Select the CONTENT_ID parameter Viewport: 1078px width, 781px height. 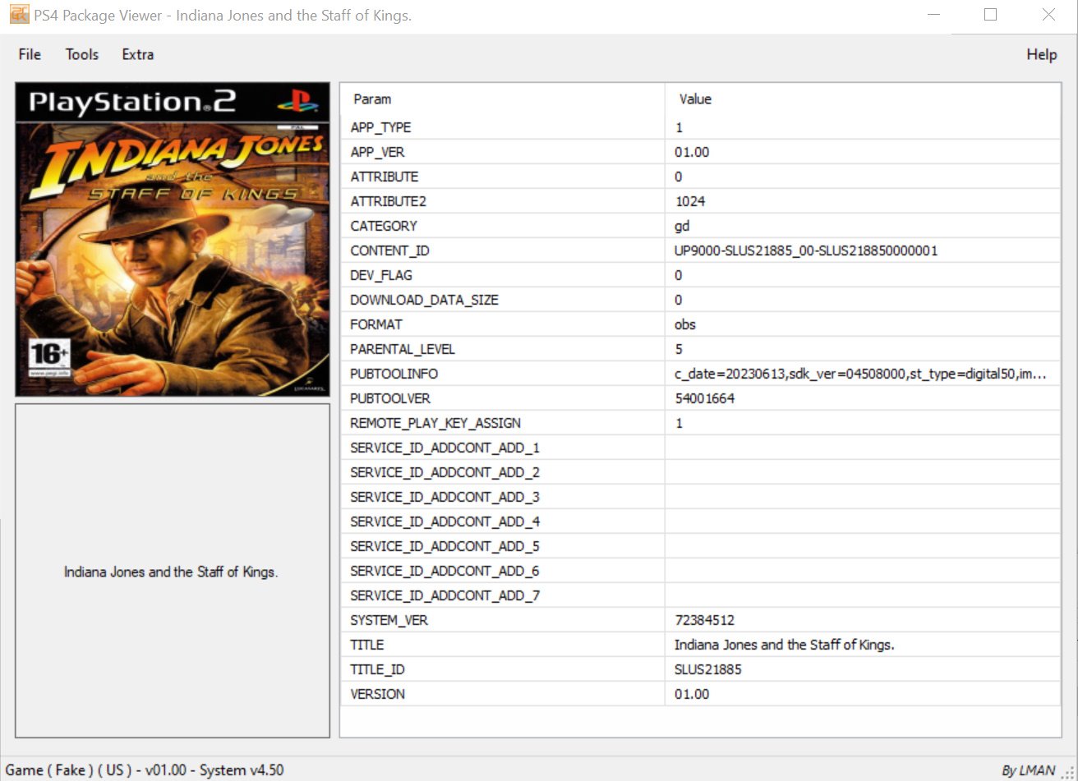click(389, 250)
